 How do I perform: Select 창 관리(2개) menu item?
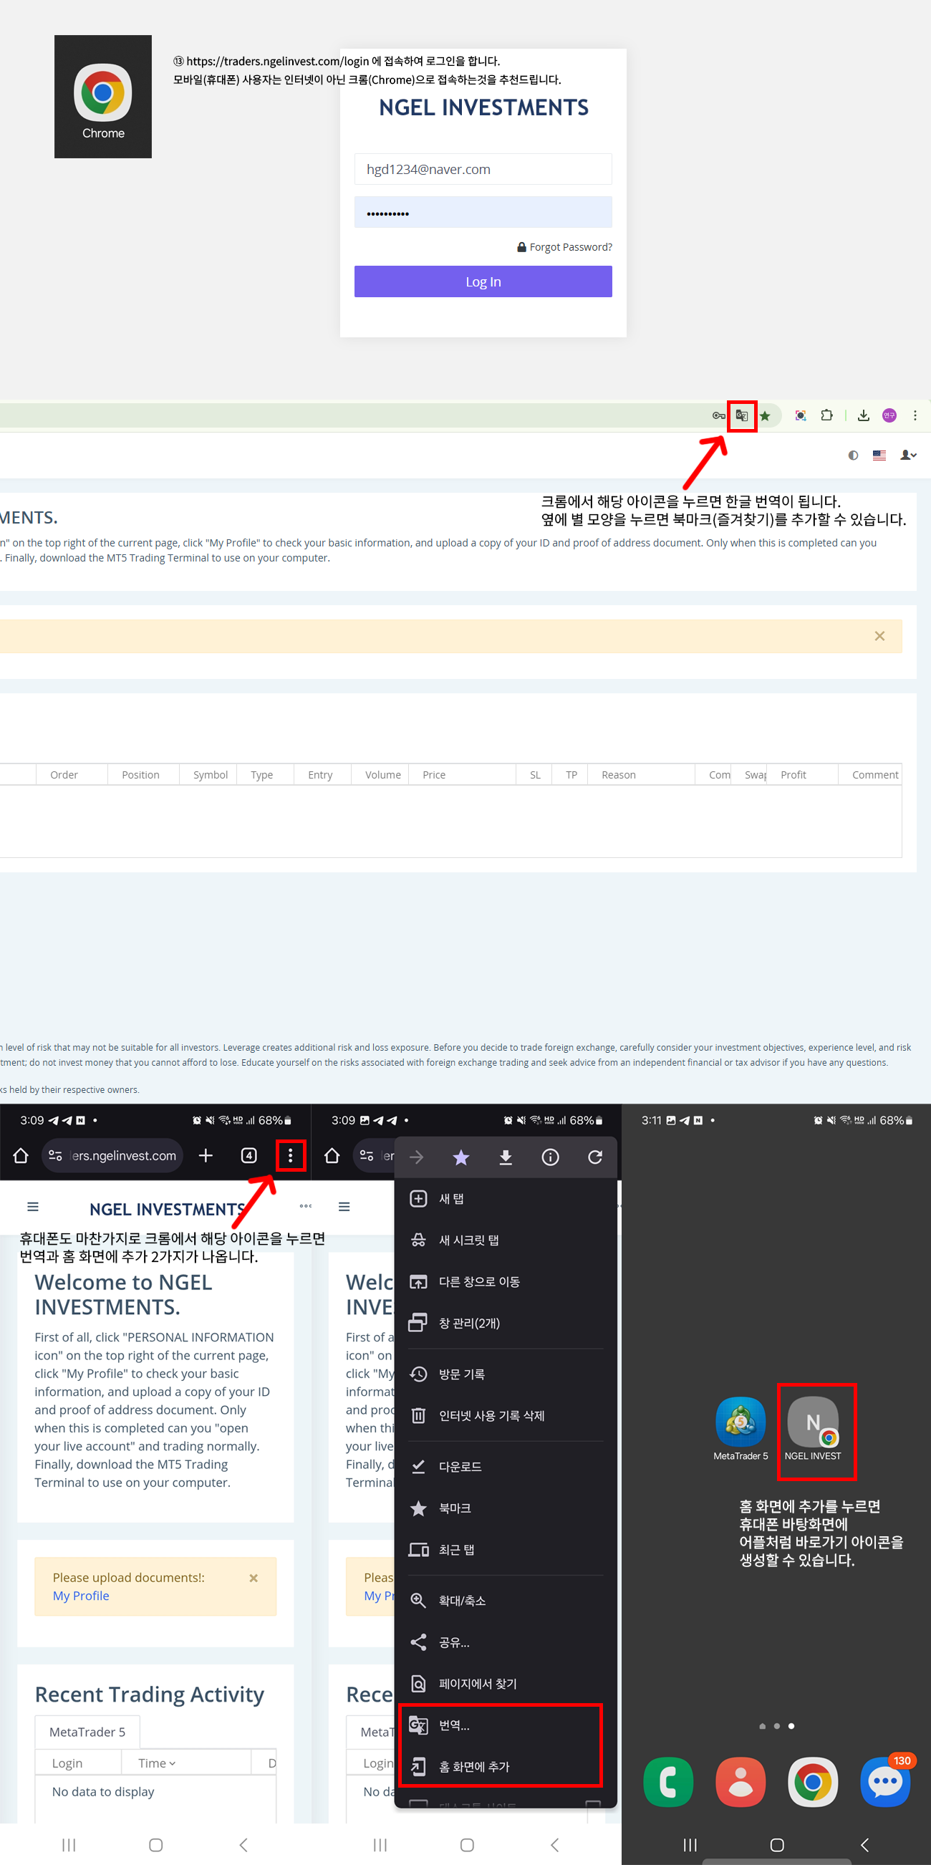click(x=506, y=1323)
